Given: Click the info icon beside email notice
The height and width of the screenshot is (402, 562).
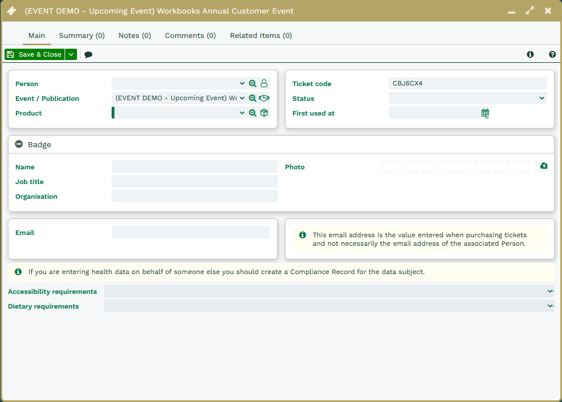Looking at the screenshot, I should (x=303, y=235).
